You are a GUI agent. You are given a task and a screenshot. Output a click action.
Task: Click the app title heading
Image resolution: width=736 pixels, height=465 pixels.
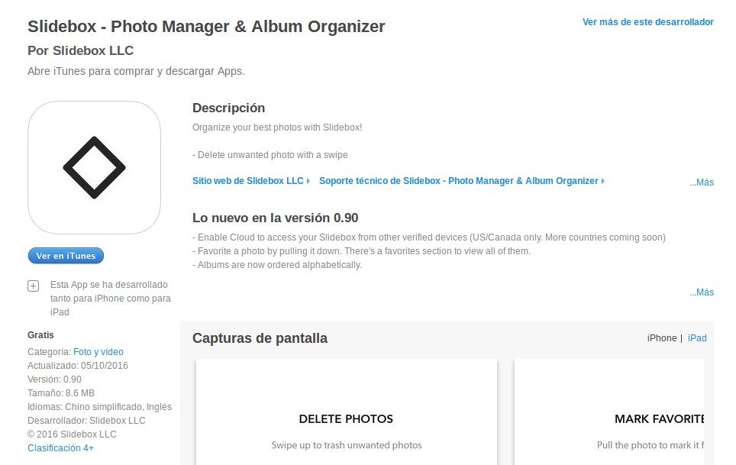206,27
